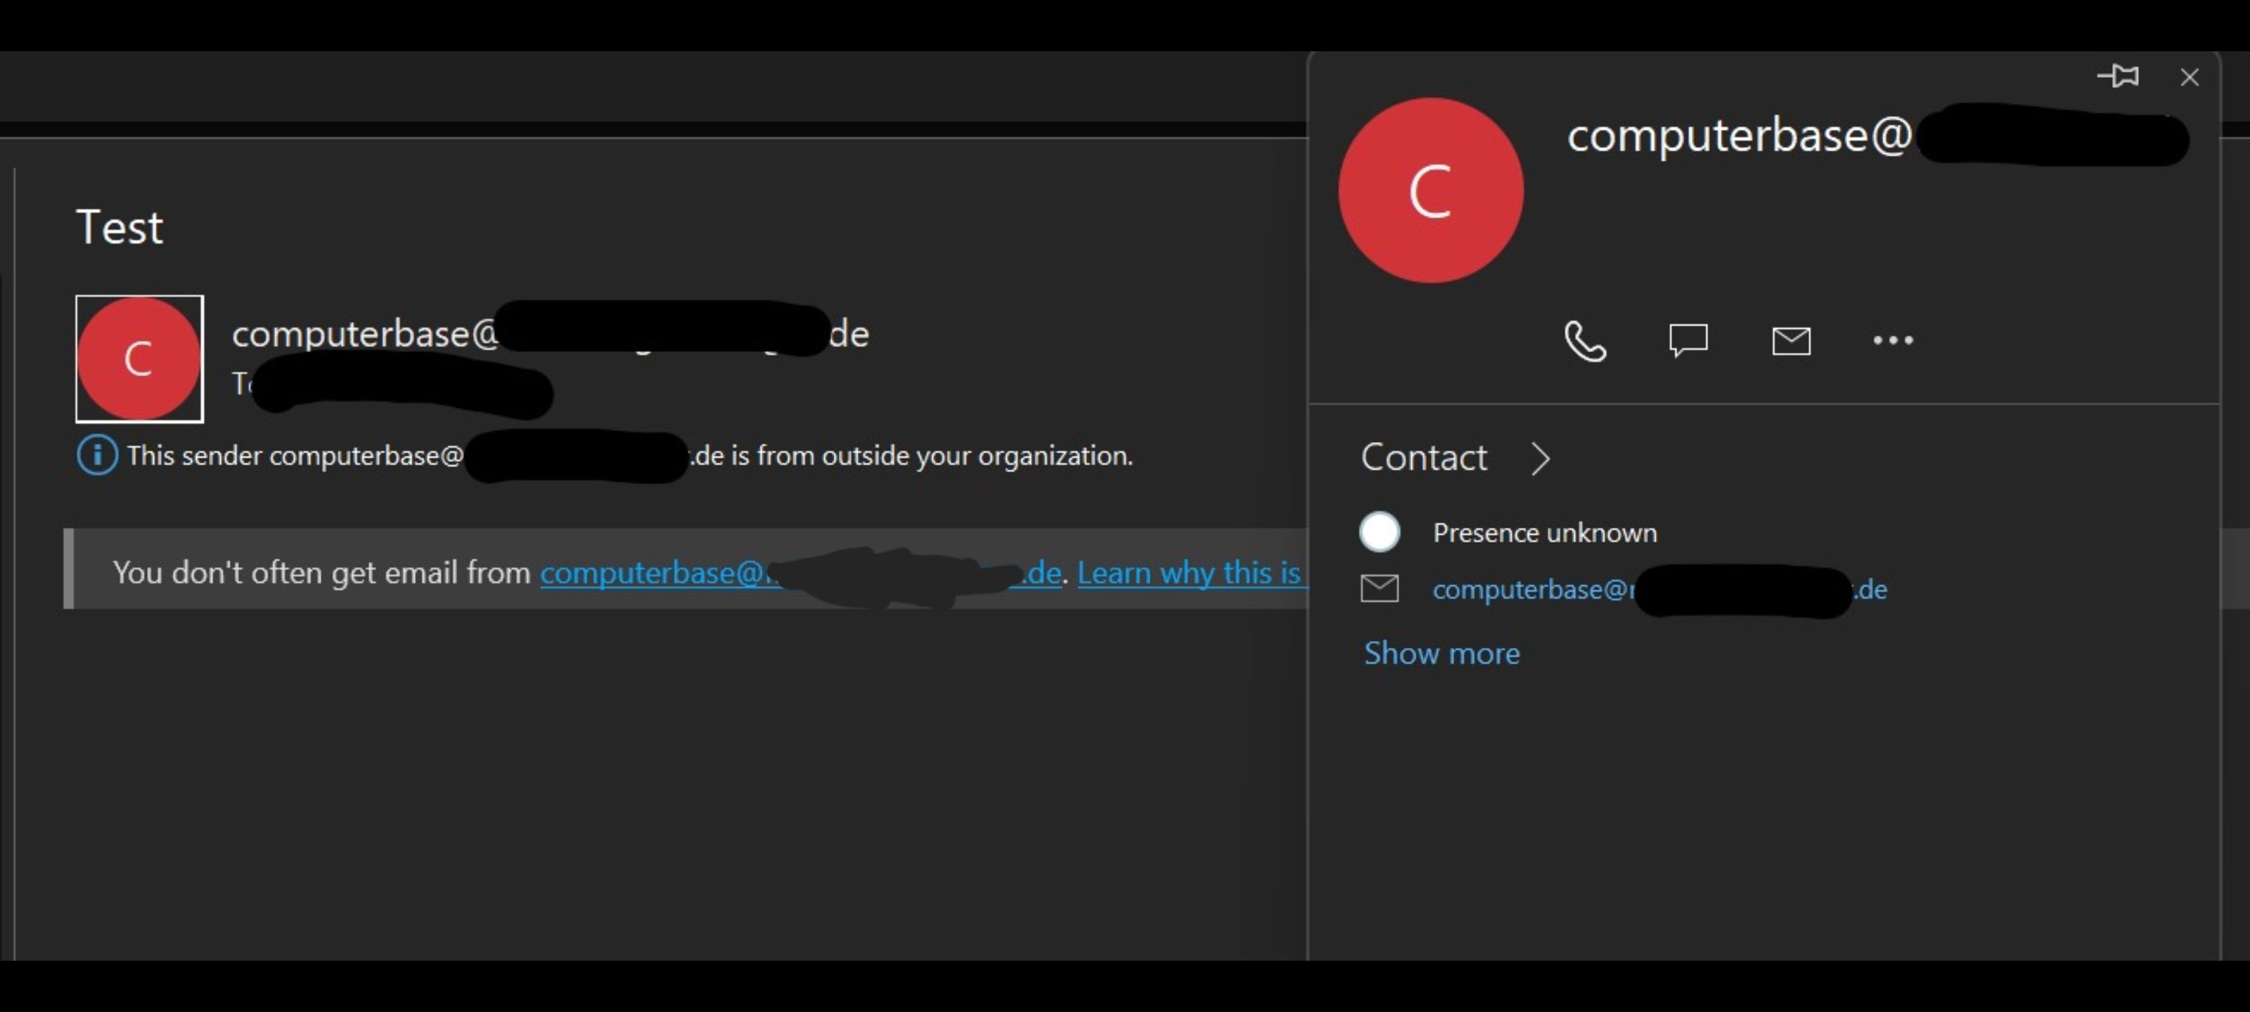
Task: Open more options ellipsis in contact card
Action: click(x=1893, y=341)
